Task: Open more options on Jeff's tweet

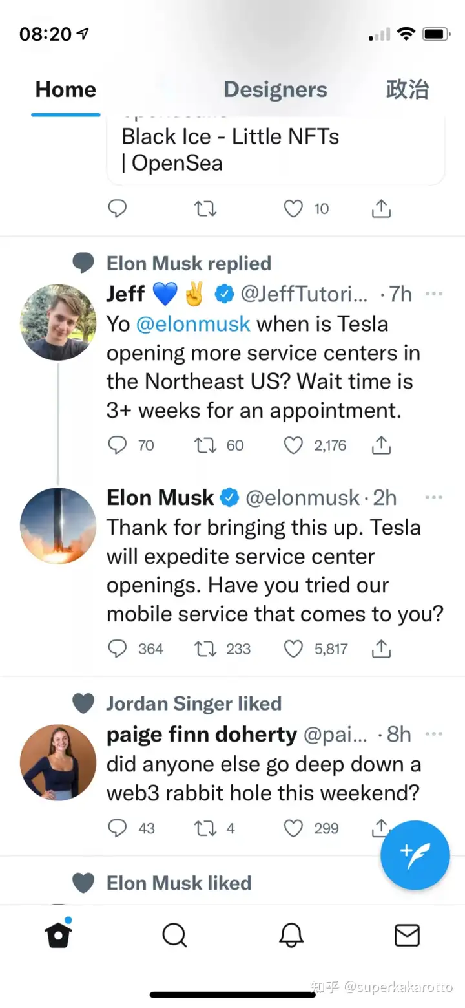Action: (434, 294)
